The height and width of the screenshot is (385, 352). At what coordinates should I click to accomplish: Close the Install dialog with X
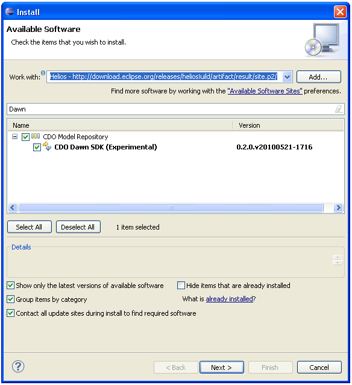(340, 11)
